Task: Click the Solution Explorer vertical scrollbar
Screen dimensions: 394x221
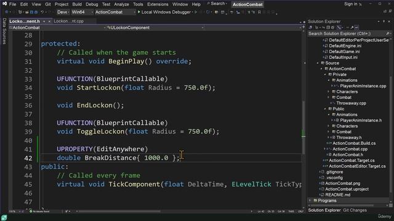Action: click(390, 134)
